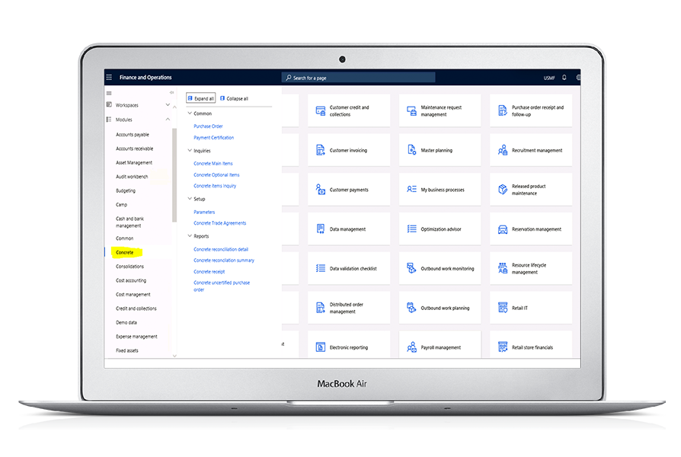The height and width of the screenshot is (457, 681).
Task: Collapse the Modules section chevron
Action: [x=168, y=120]
